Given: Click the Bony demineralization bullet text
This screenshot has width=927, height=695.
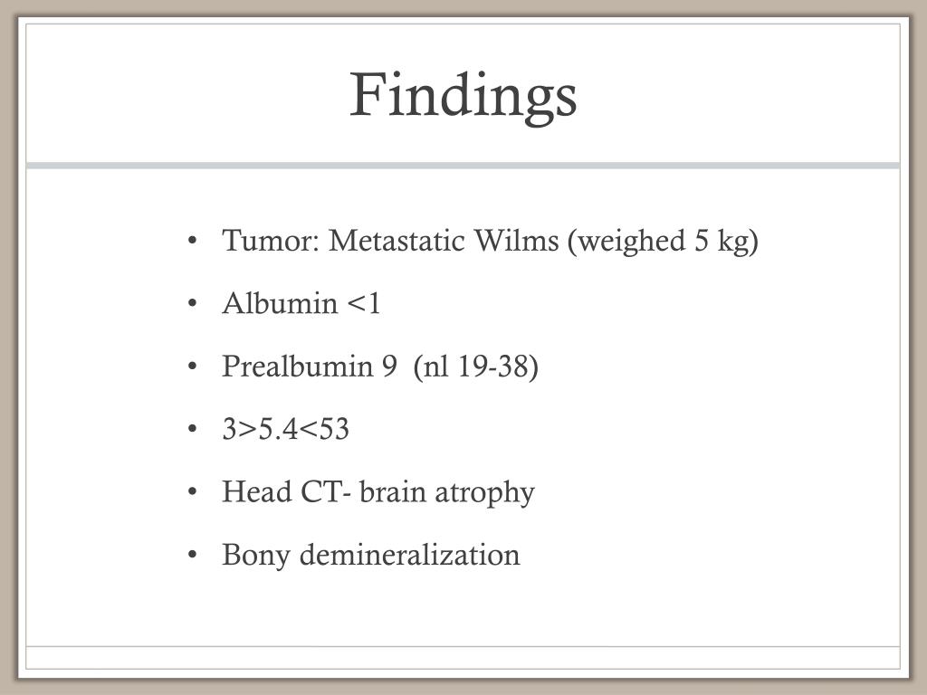Looking at the screenshot, I should 370,555.
